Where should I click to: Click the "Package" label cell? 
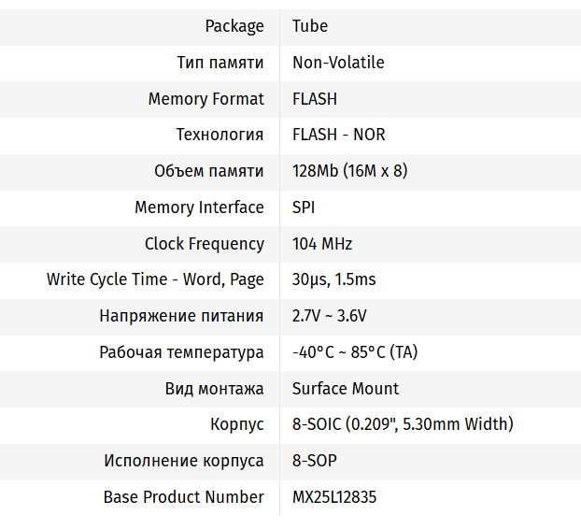(234, 26)
